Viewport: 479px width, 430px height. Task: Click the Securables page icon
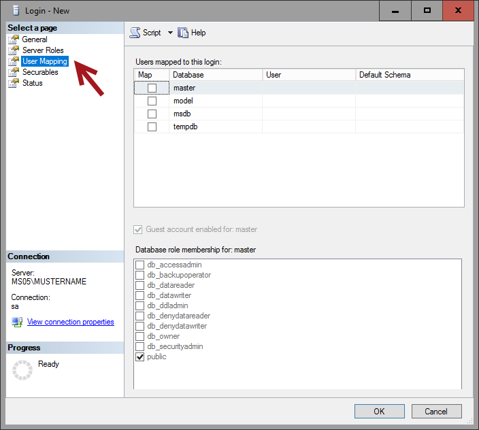point(14,72)
